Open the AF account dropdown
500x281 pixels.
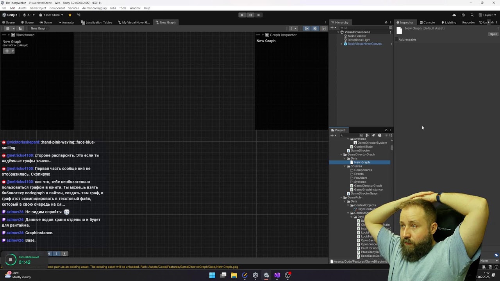(x=29, y=15)
